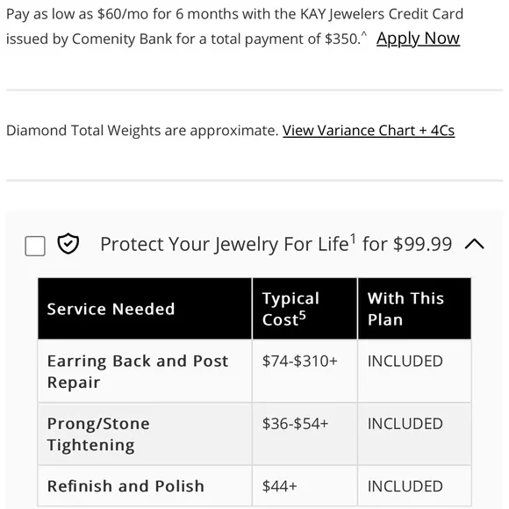Click the Earring Back and Post Repair row
This screenshot has height=509, width=509.
pyautogui.click(x=254, y=371)
